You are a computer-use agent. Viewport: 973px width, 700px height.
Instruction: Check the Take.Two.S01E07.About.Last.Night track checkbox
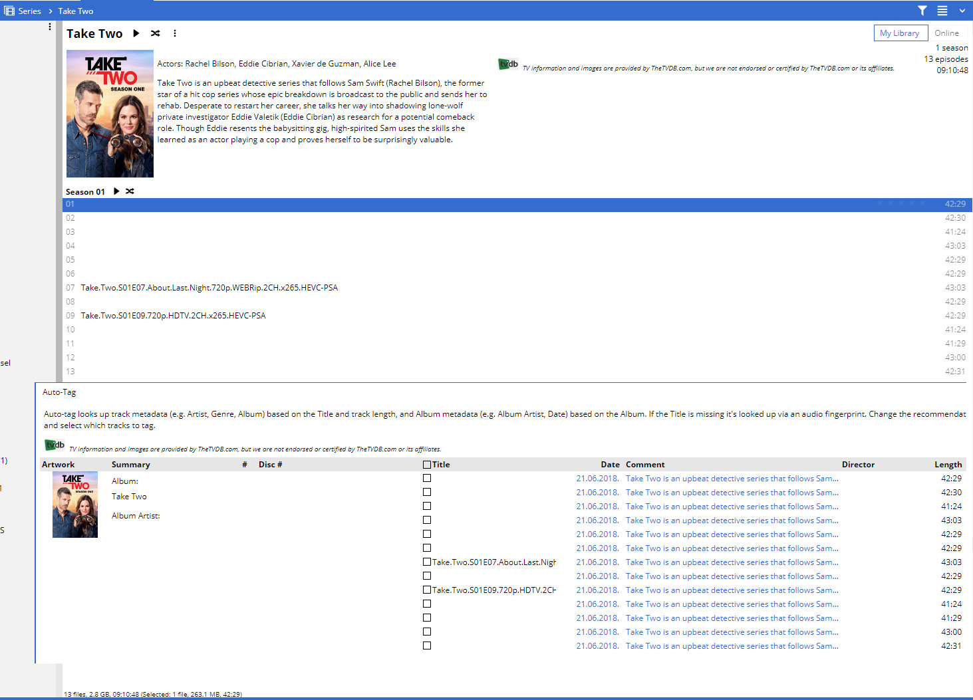(427, 562)
